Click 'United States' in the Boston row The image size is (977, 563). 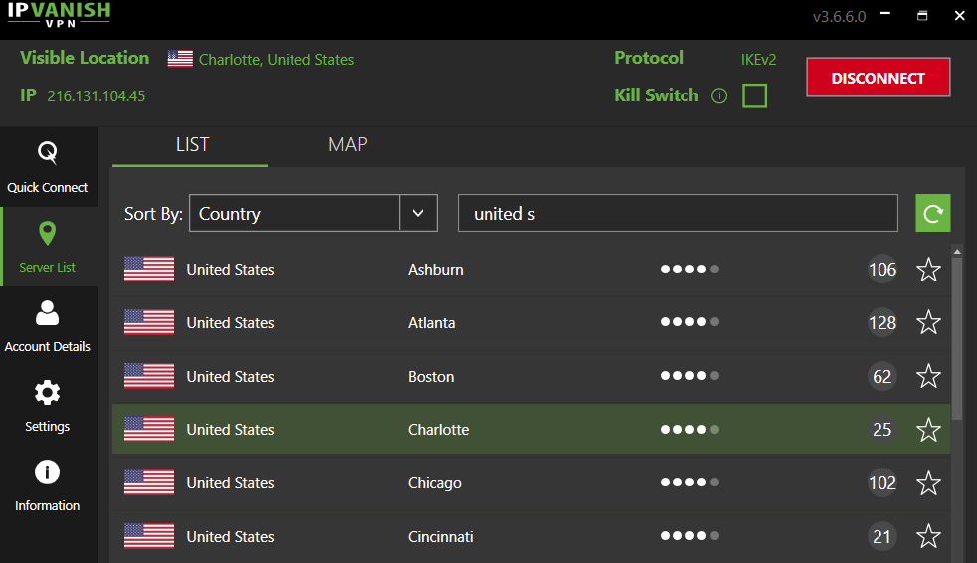pos(231,376)
